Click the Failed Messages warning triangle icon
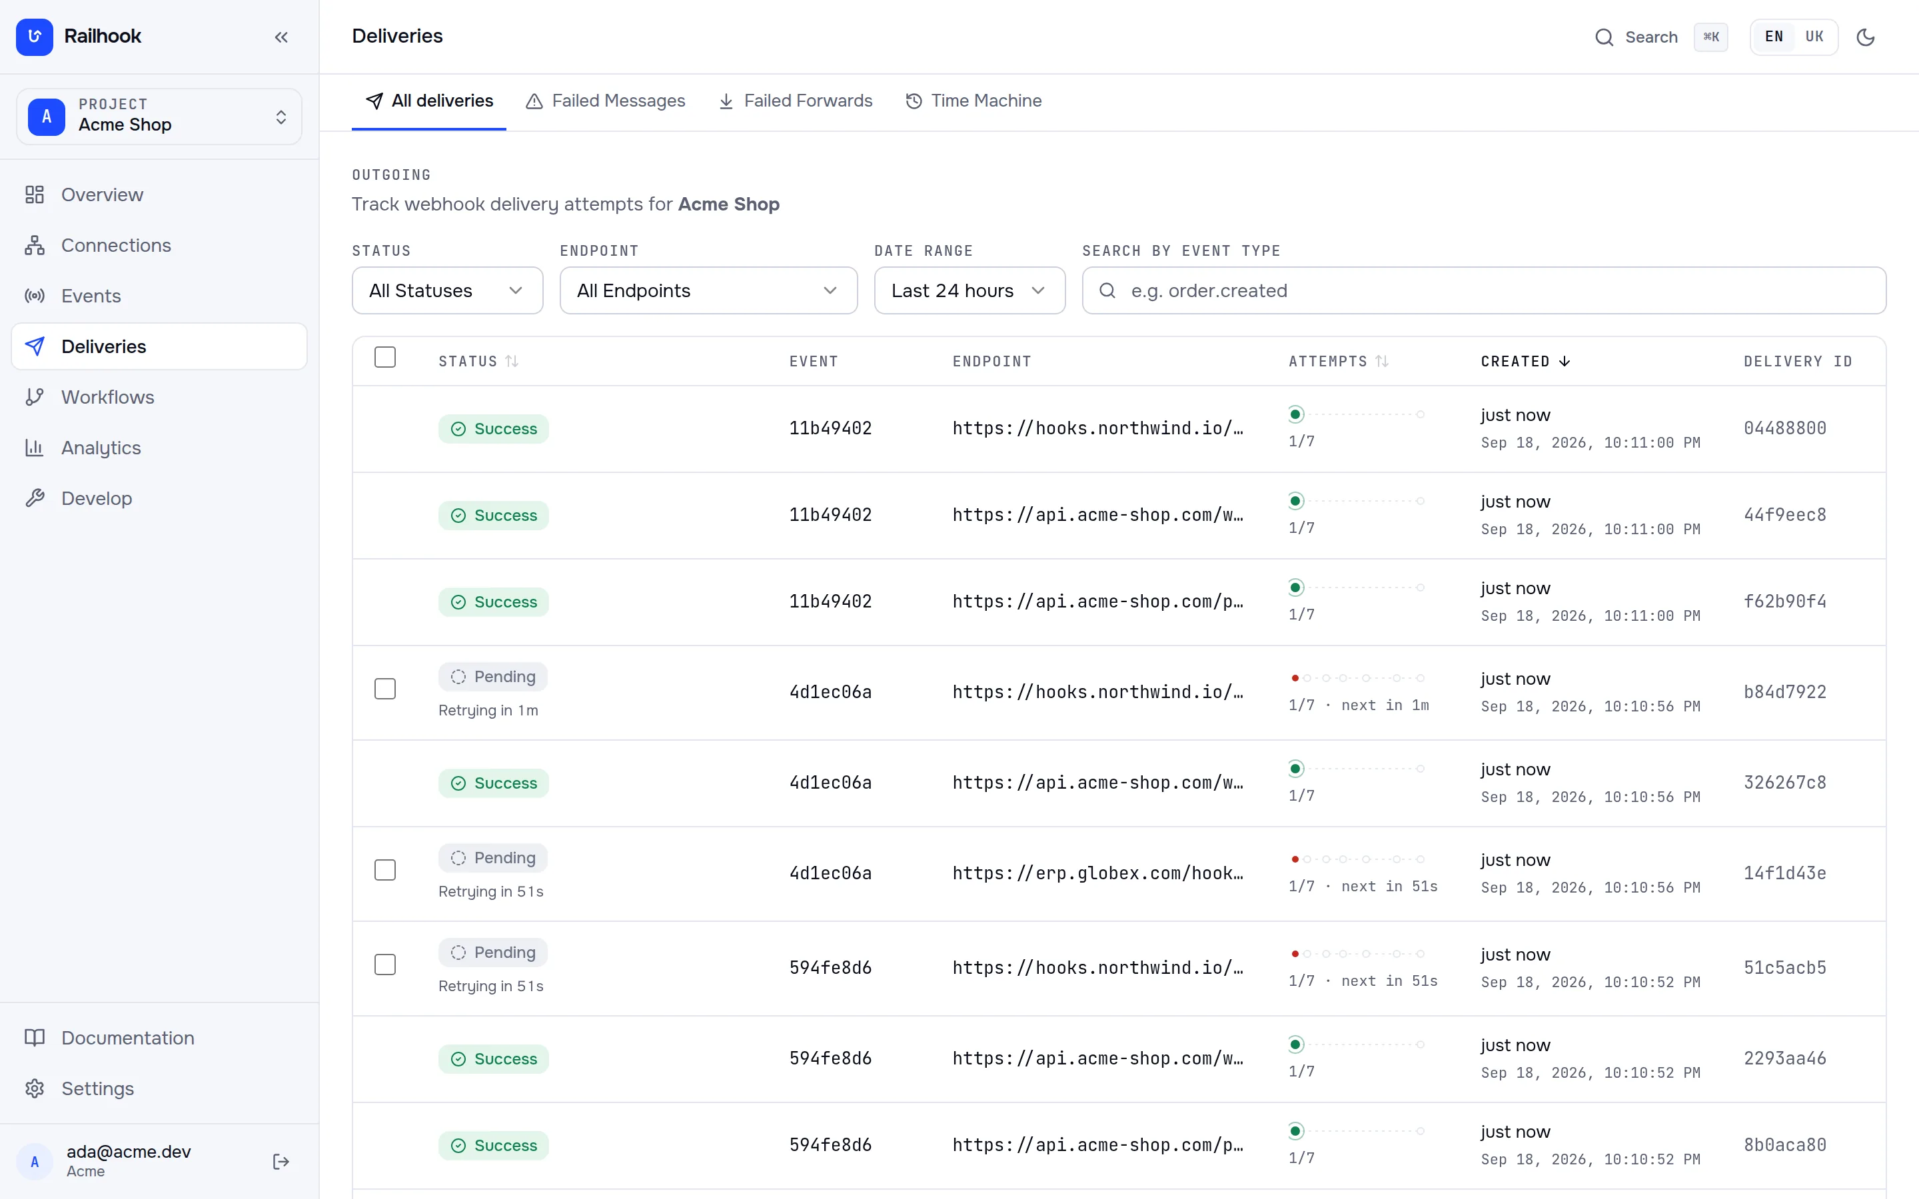 534,101
